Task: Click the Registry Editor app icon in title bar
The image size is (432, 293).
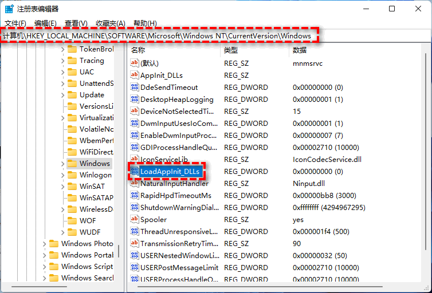Action: [x=9, y=9]
